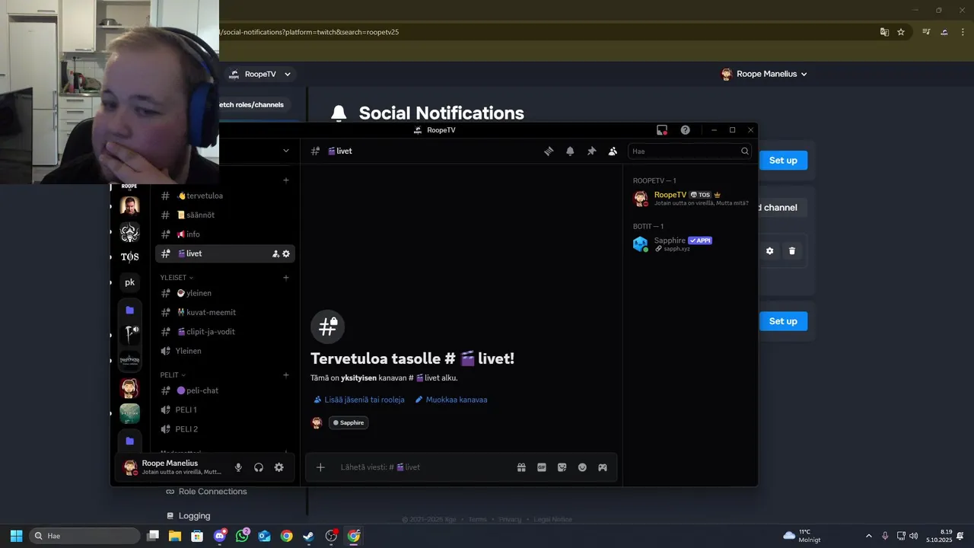Open the info channel
This screenshot has width=974, height=548.
(x=225, y=234)
